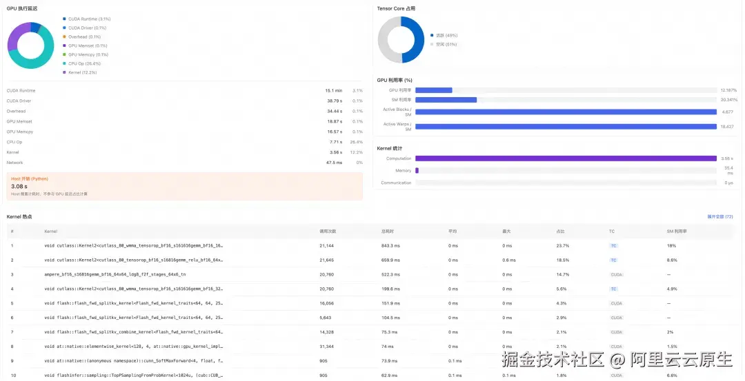Viewport: 745px width, 381px height.
Task: Click the CUDA badge in kernel row 6
Action: coord(616,318)
